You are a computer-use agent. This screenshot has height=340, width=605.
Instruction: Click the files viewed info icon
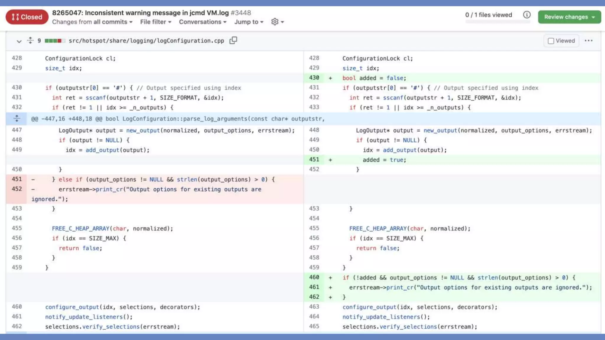[526, 15]
